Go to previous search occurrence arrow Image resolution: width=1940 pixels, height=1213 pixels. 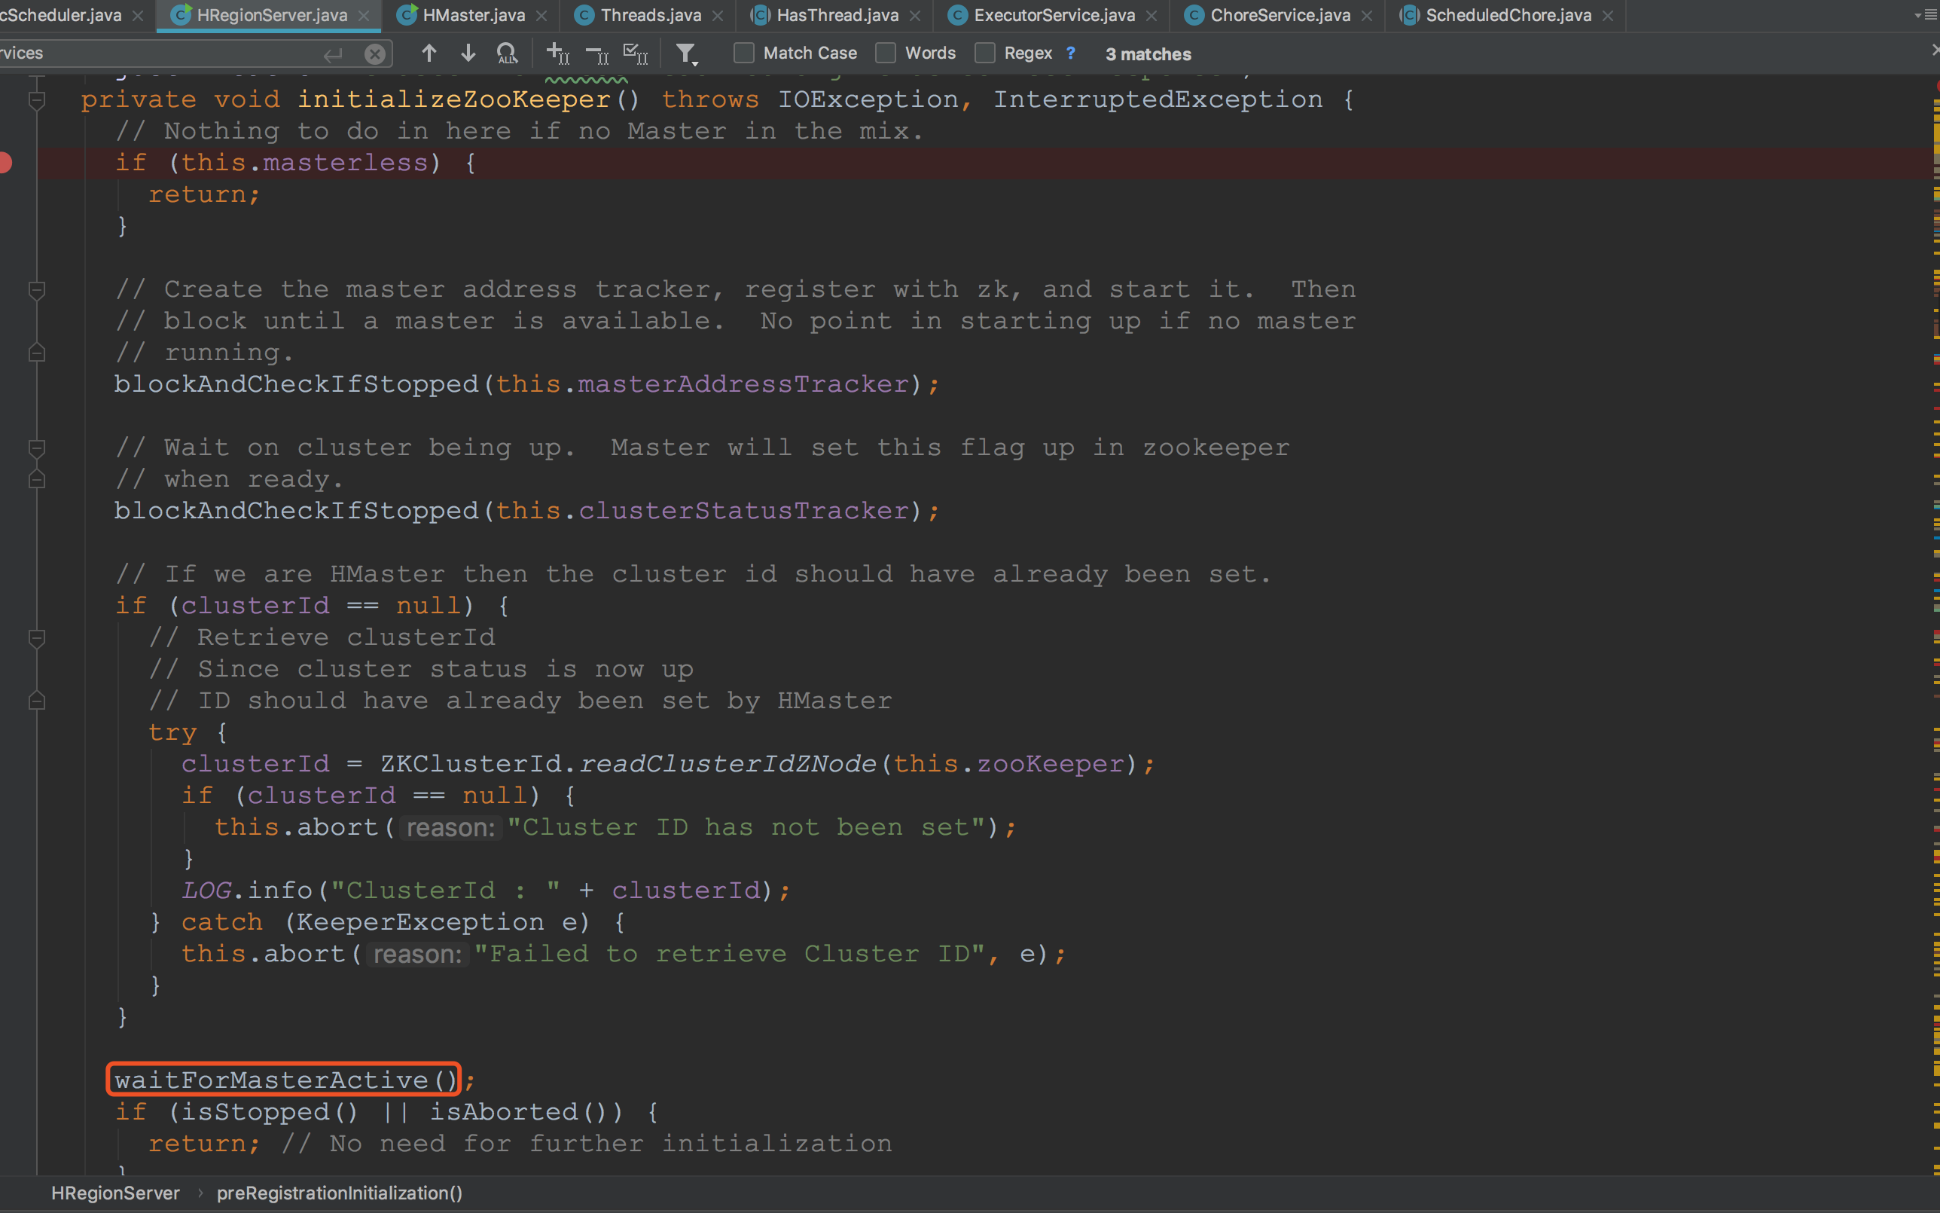[x=429, y=53]
